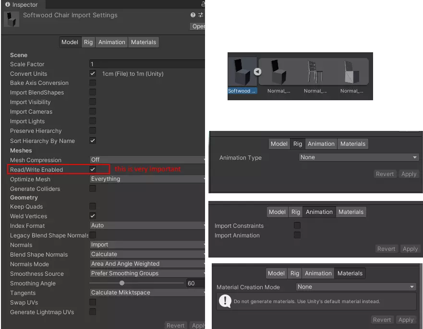Click Revert at bottom of Model settings
This screenshot has width=423, height=329.
click(175, 325)
